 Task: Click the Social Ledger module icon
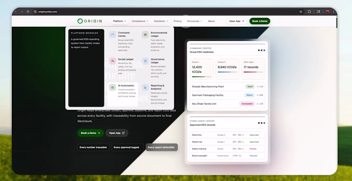tap(113, 61)
